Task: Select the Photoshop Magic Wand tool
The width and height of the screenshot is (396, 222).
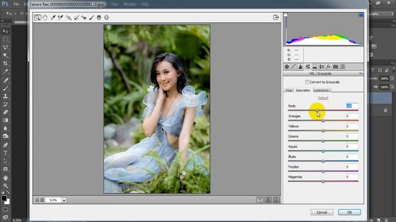Action: point(6,55)
